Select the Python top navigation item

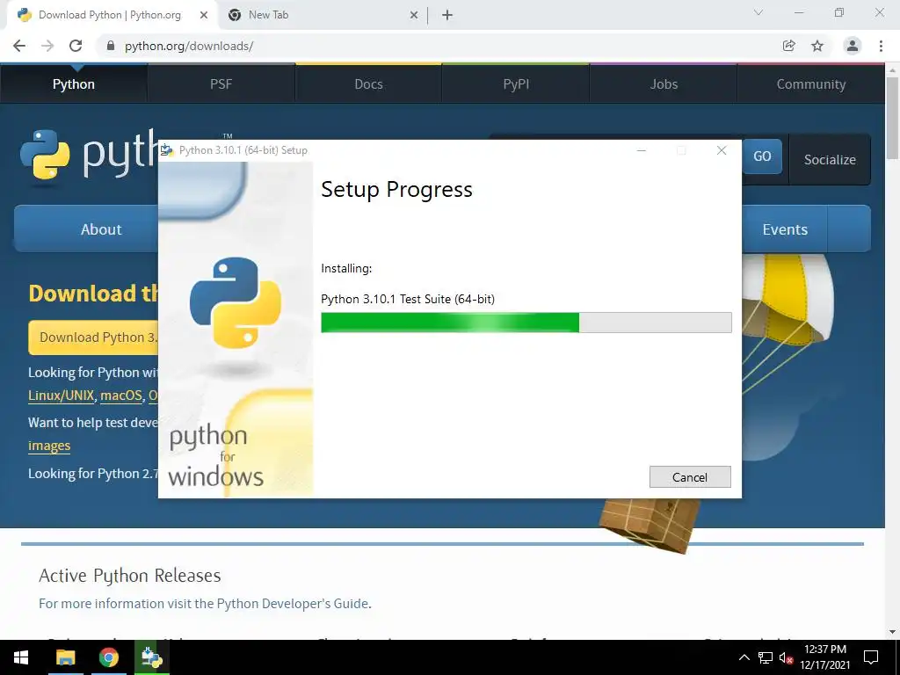tap(74, 83)
